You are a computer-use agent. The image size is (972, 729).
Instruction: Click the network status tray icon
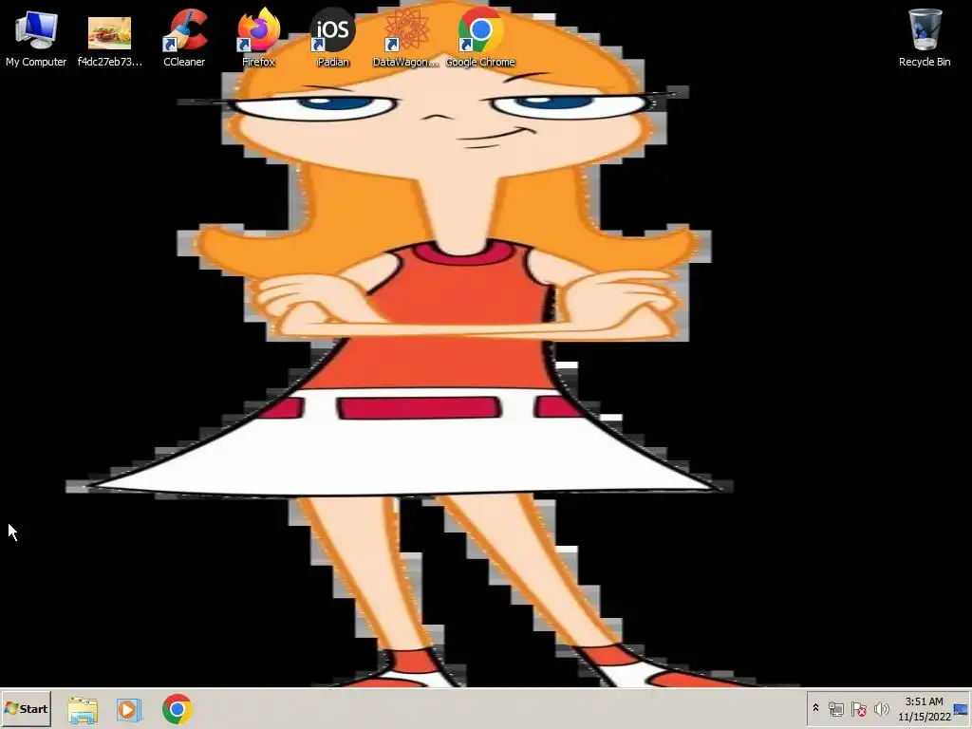(x=836, y=708)
